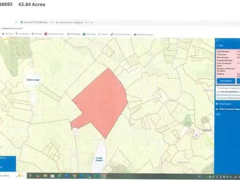
Task: Close the first browser tab
Action: coord(51,22)
